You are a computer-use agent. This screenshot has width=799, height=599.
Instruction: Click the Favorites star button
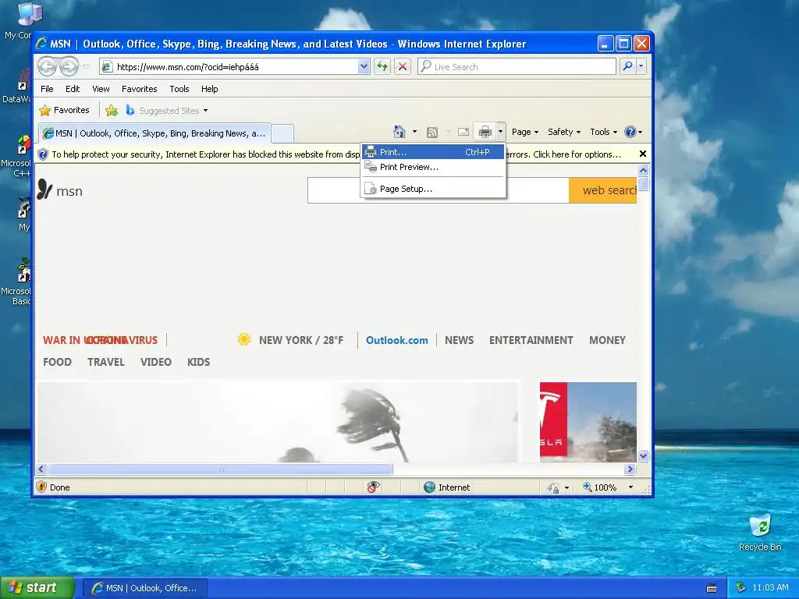tap(64, 110)
